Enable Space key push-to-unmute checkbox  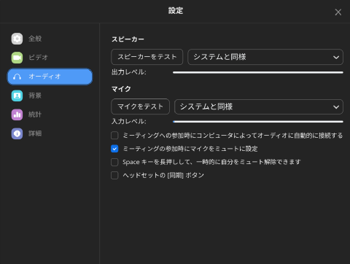(x=114, y=162)
